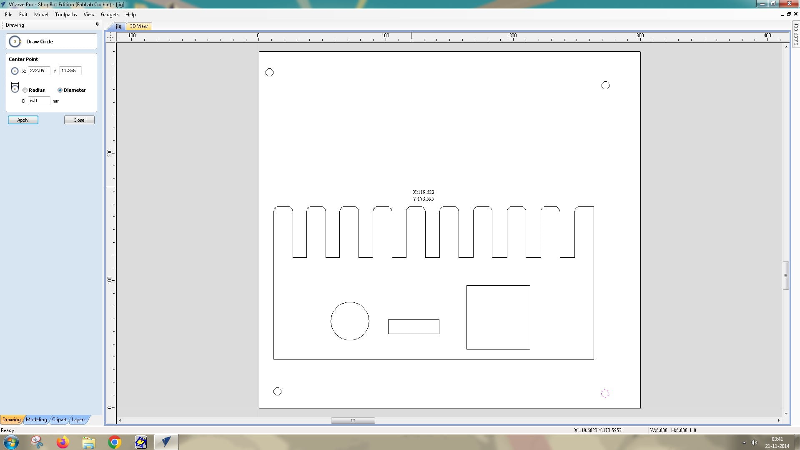Screen dimensions: 800x450
Task: Open the ShopBot control taskbar icon
Action: pyautogui.click(x=141, y=442)
